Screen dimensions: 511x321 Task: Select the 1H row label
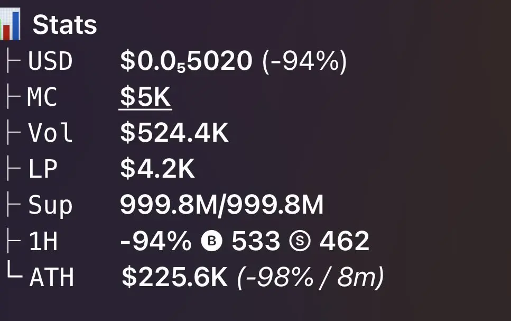(x=42, y=242)
